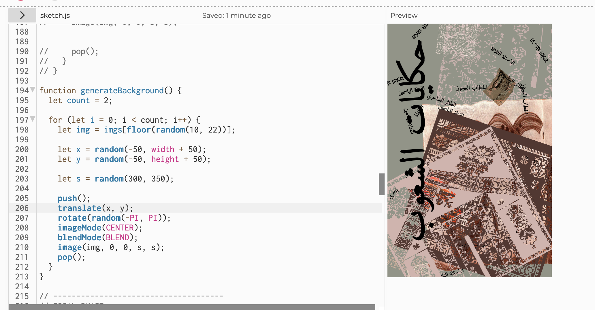Collapse the generateBackground function fold arrow
The height and width of the screenshot is (310, 595).
point(33,89)
